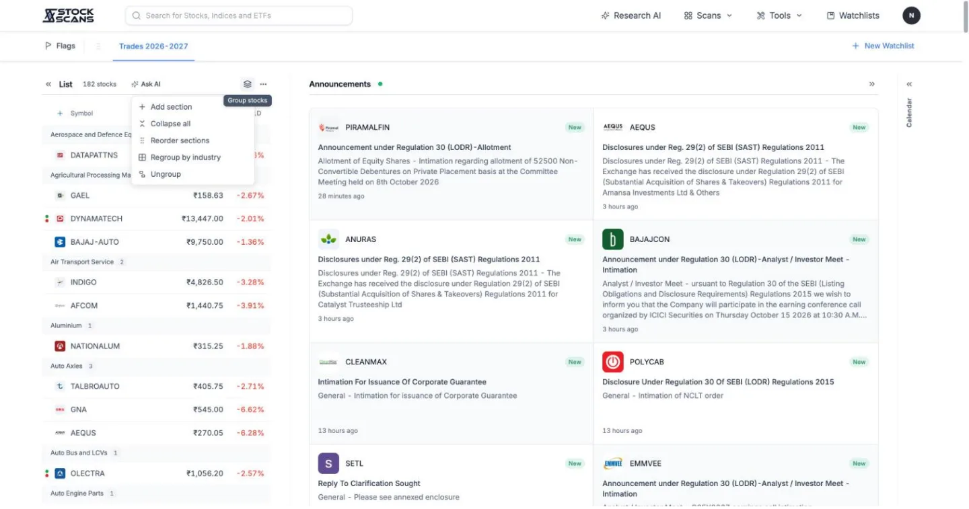This screenshot has width=969, height=509.
Task: Open the user avatar labeled N
Action: click(x=911, y=15)
